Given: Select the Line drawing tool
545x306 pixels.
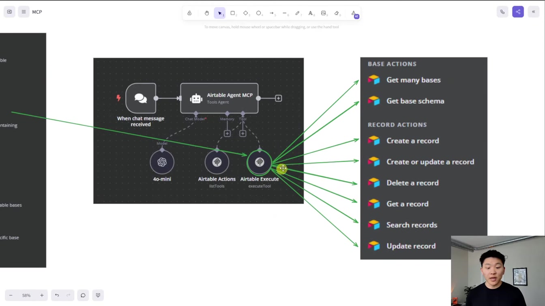Looking at the screenshot, I should [285, 13].
